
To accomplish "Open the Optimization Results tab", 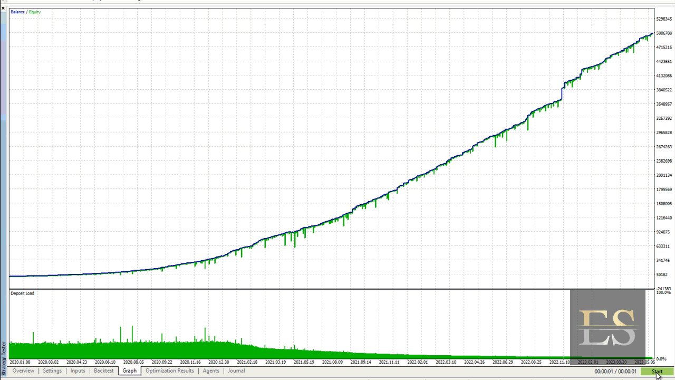I will coord(170,371).
